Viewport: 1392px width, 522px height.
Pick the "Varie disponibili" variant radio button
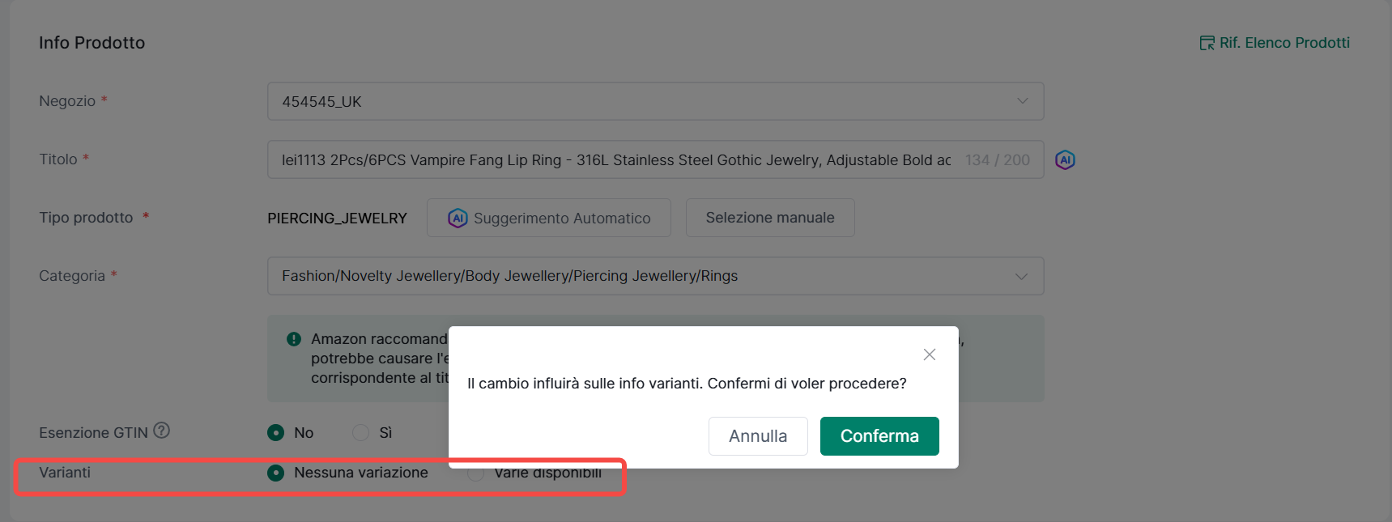pos(476,474)
